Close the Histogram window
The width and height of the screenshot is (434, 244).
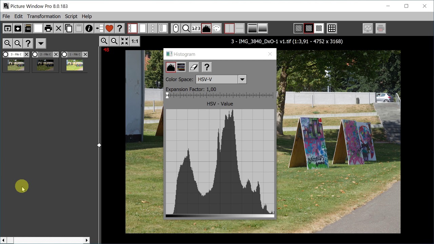[270, 54]
